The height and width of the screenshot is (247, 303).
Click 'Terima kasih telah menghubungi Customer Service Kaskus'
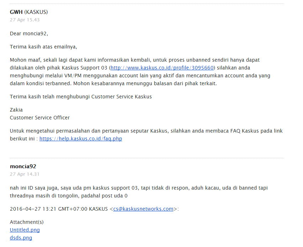pyautogui.click(x=81, y=97)
